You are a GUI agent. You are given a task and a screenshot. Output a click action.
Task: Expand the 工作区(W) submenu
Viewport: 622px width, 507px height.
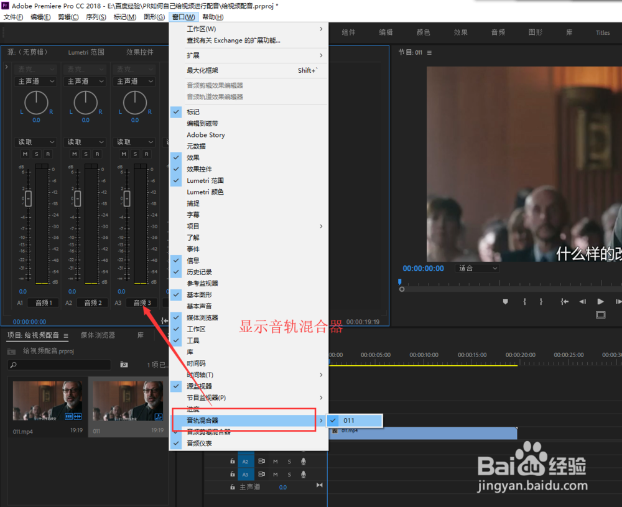click(x=249, y=29)
